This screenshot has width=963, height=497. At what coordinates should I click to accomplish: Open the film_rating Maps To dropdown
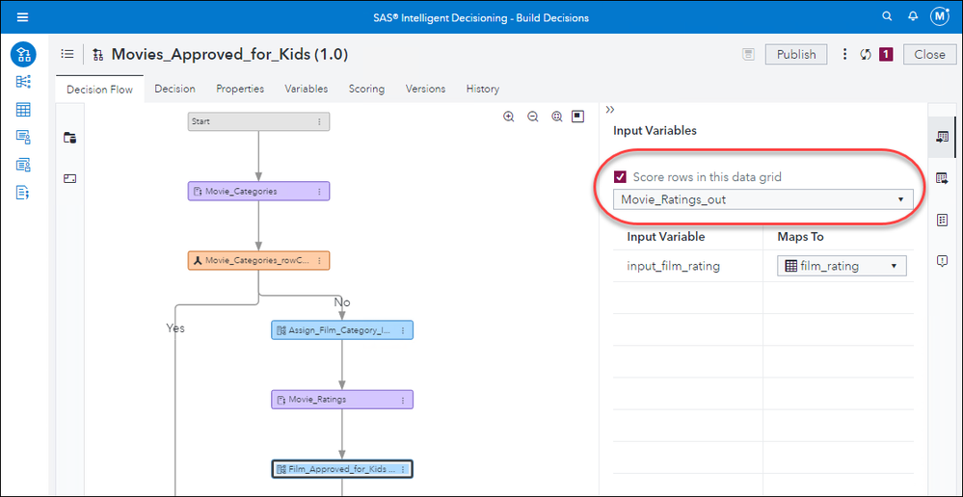point(842,266)
